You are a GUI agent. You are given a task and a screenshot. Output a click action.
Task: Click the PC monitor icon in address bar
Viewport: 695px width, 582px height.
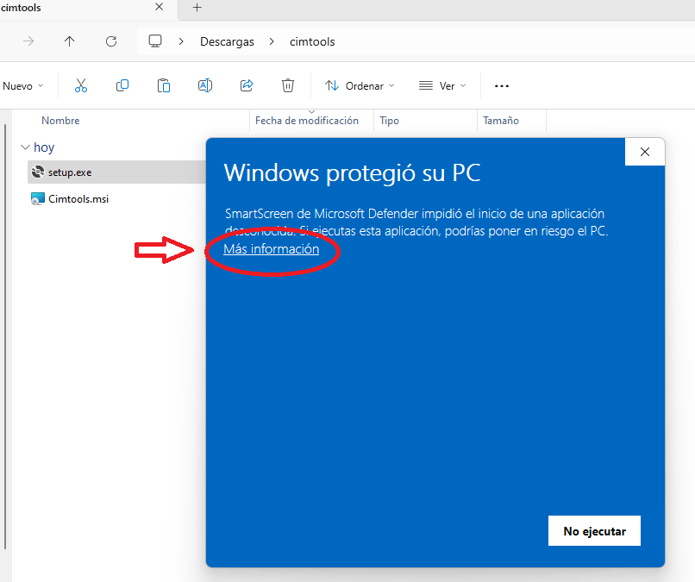155,41
